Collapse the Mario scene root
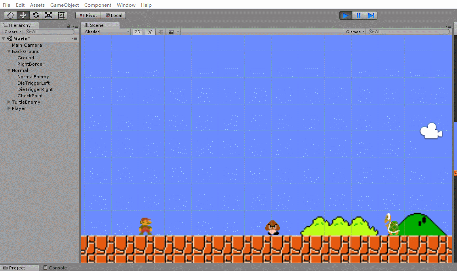Viewport: 457px width, 271px height. (x=4, y=38)
